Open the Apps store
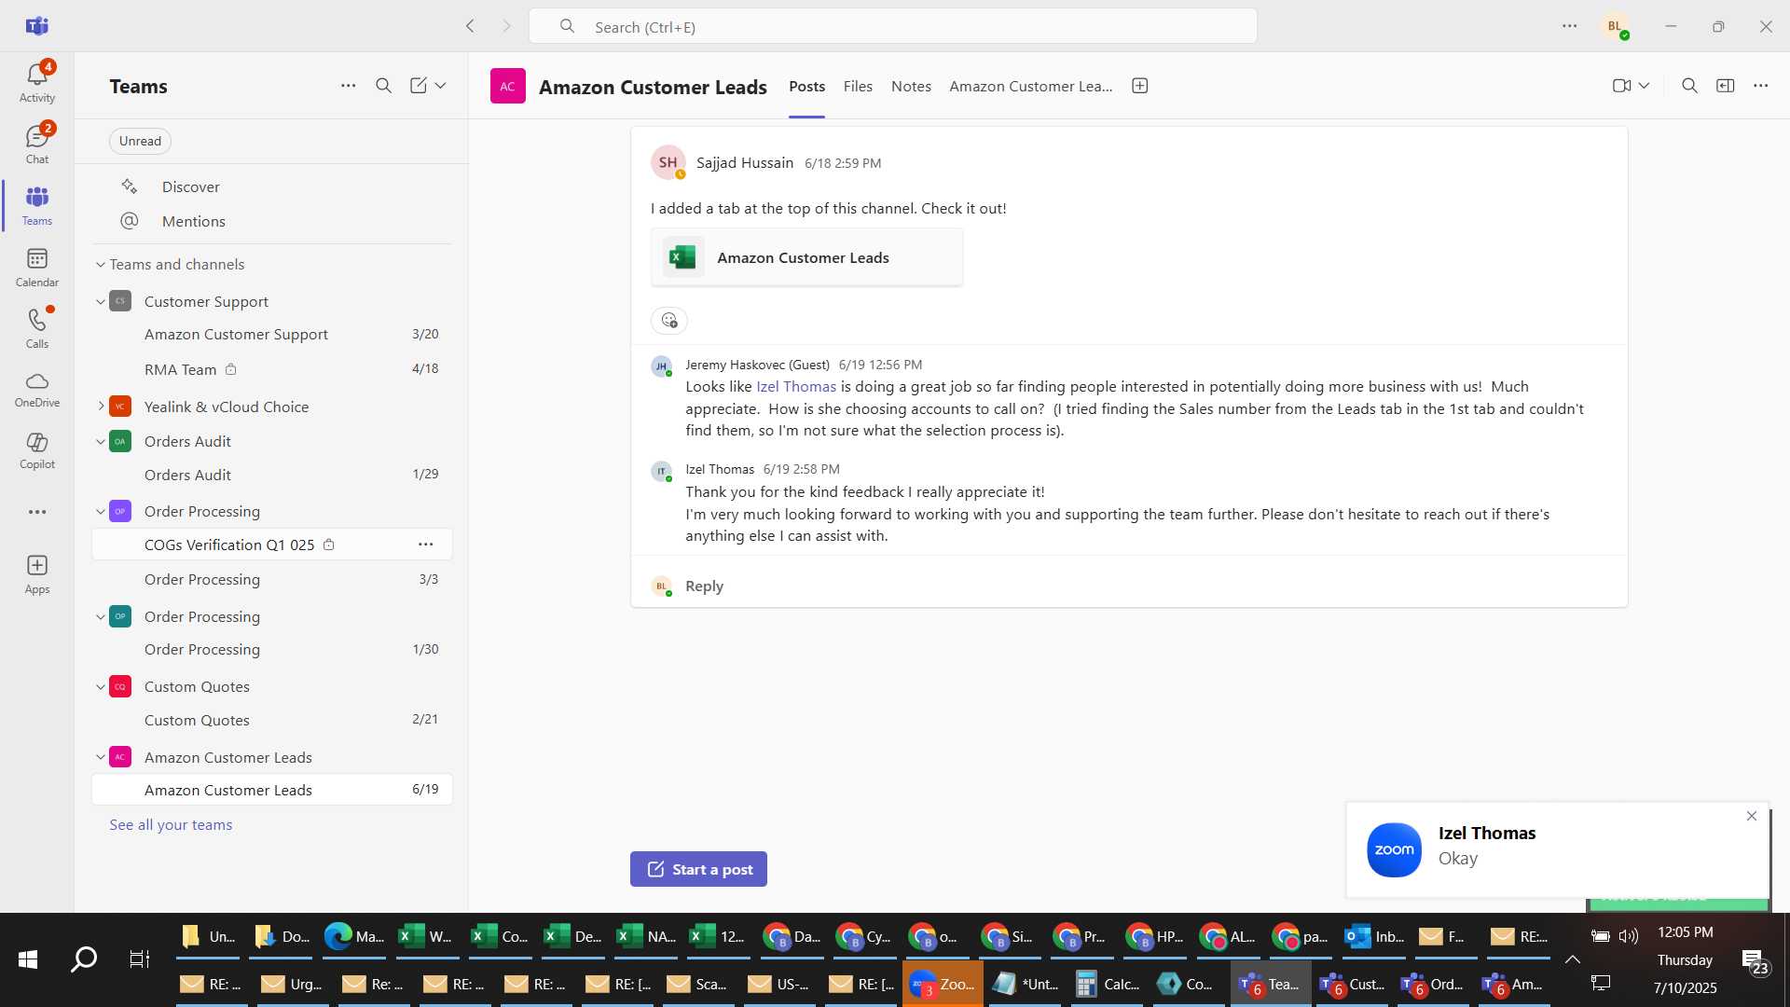Viewport: 1790px width, 1007px height. (37, 574)
